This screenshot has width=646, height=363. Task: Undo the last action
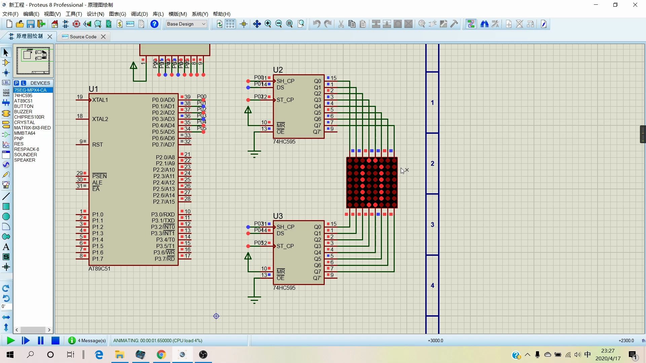pos(316,24)
